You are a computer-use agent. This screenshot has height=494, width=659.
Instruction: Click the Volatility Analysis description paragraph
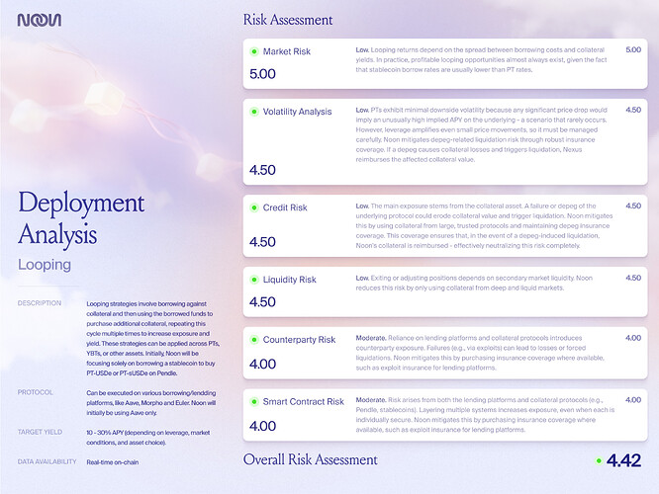click(481, 134)
